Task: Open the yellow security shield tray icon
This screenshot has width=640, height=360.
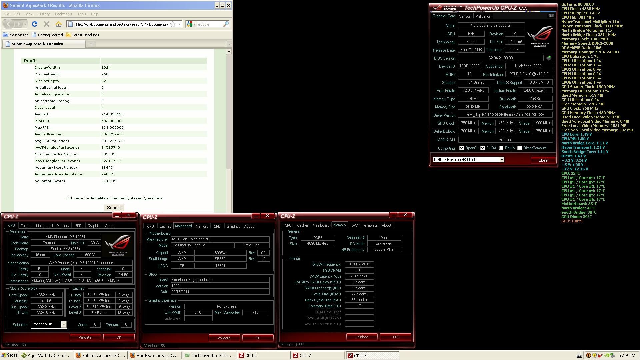Action: pyautogui.click(x=594, y=355)
